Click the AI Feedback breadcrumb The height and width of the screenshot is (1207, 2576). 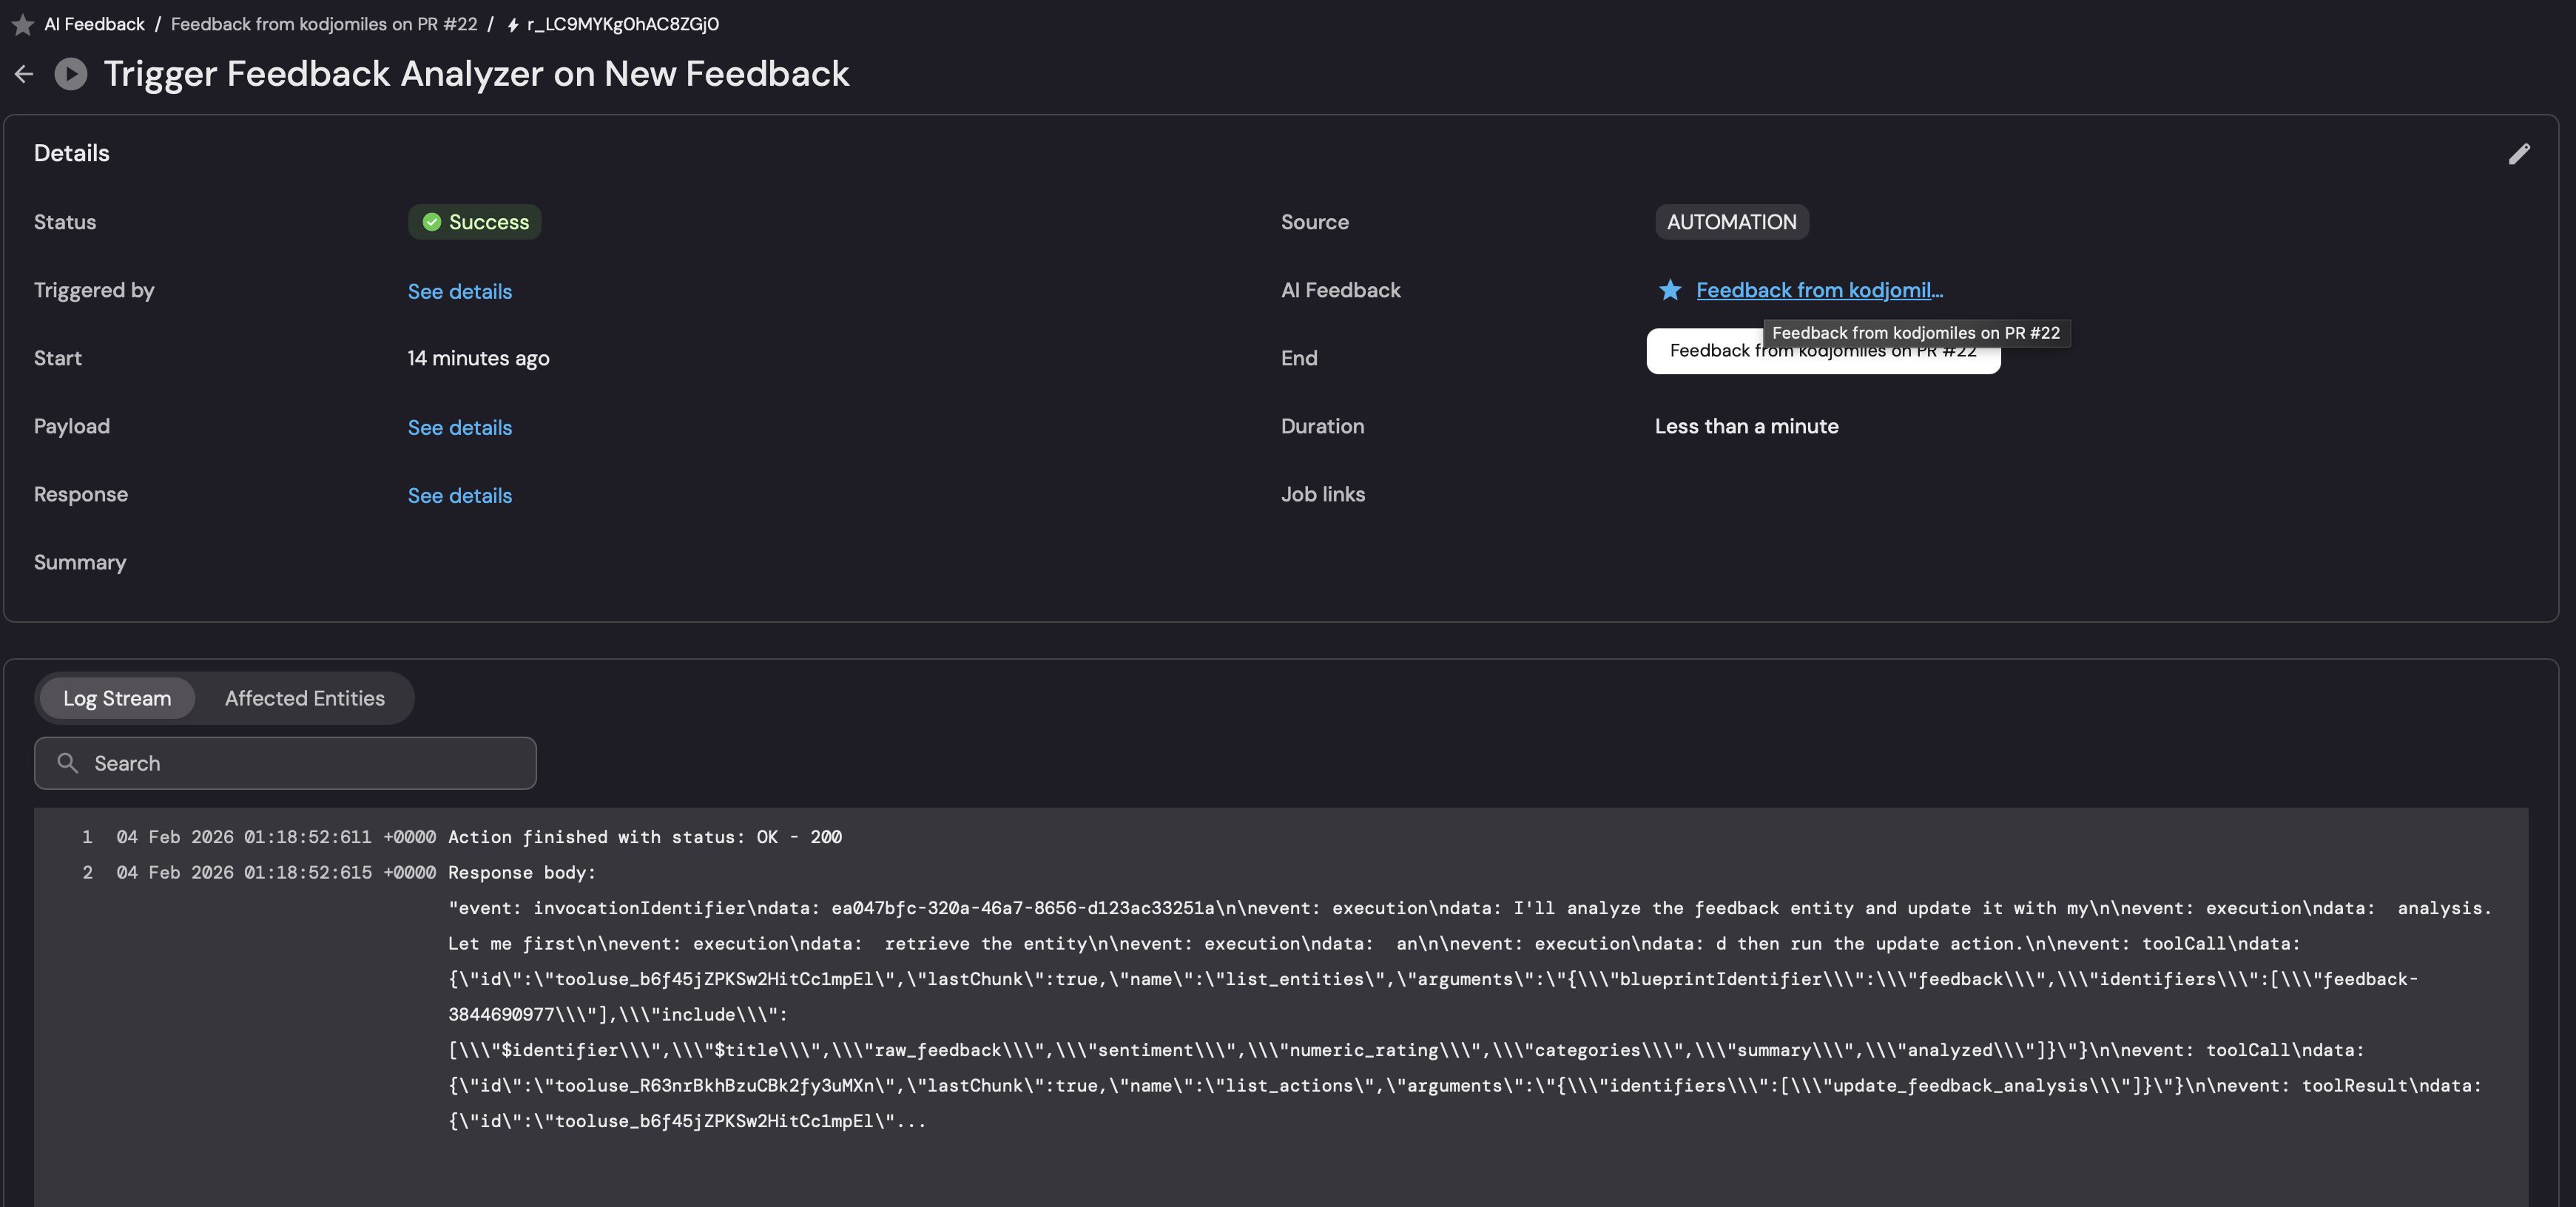(x=94, y=24)
